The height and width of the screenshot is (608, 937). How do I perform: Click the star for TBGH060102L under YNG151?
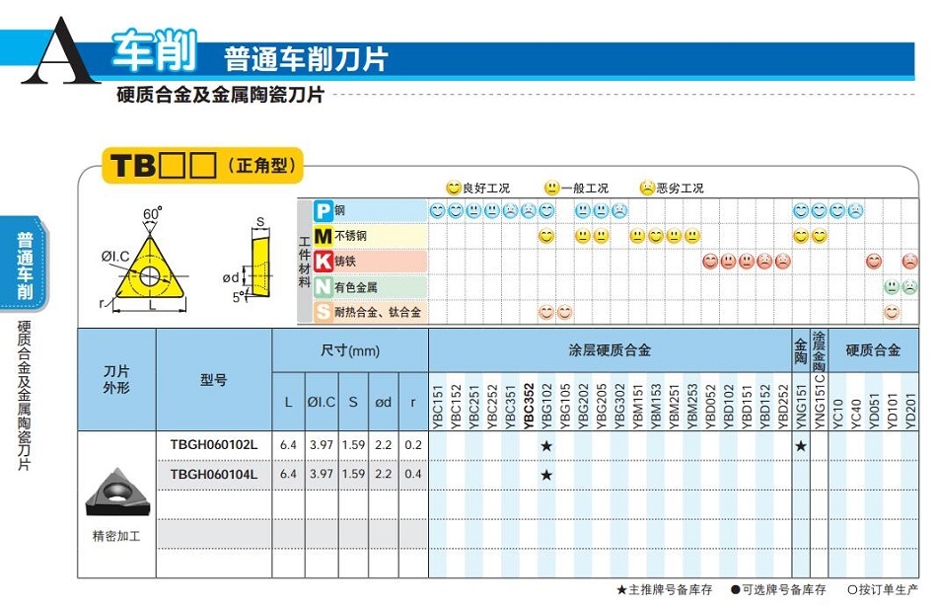tap(801, 446)
